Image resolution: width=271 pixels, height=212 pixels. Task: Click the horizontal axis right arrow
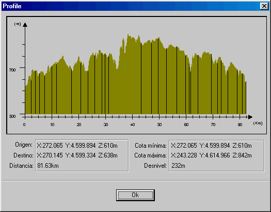click(x=250, y=117)
